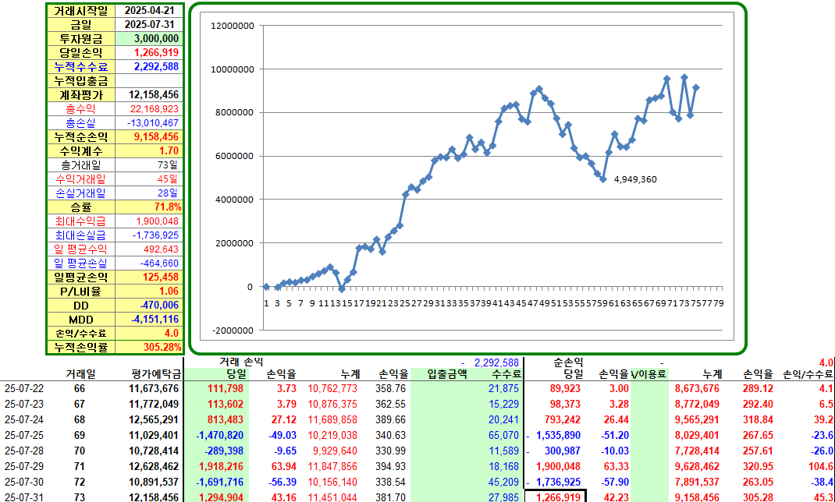Click the 계좌평가 label cell
The height and width of the screenshot is (502, 835).
tap(81, 95)
